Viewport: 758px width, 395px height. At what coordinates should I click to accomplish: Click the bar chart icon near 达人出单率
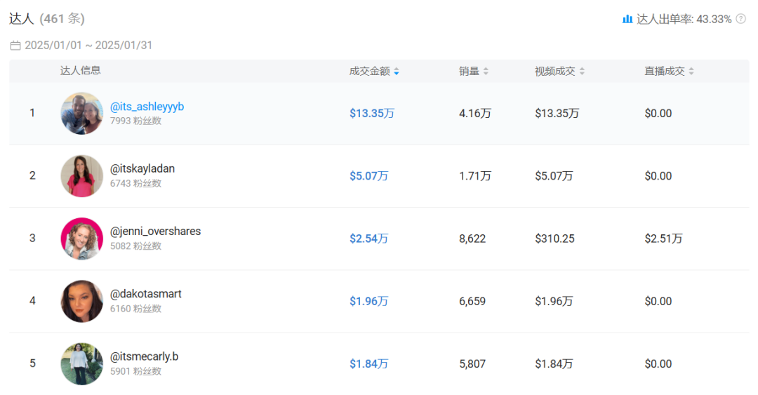coord(627,19)
